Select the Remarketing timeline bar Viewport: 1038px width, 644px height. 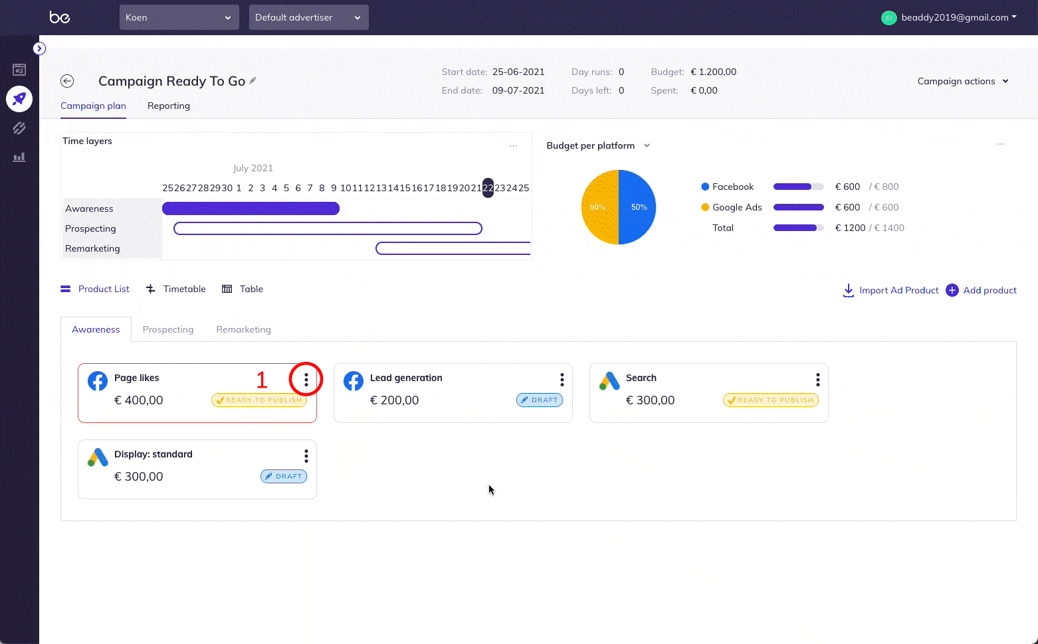click(x=453, y=248)
